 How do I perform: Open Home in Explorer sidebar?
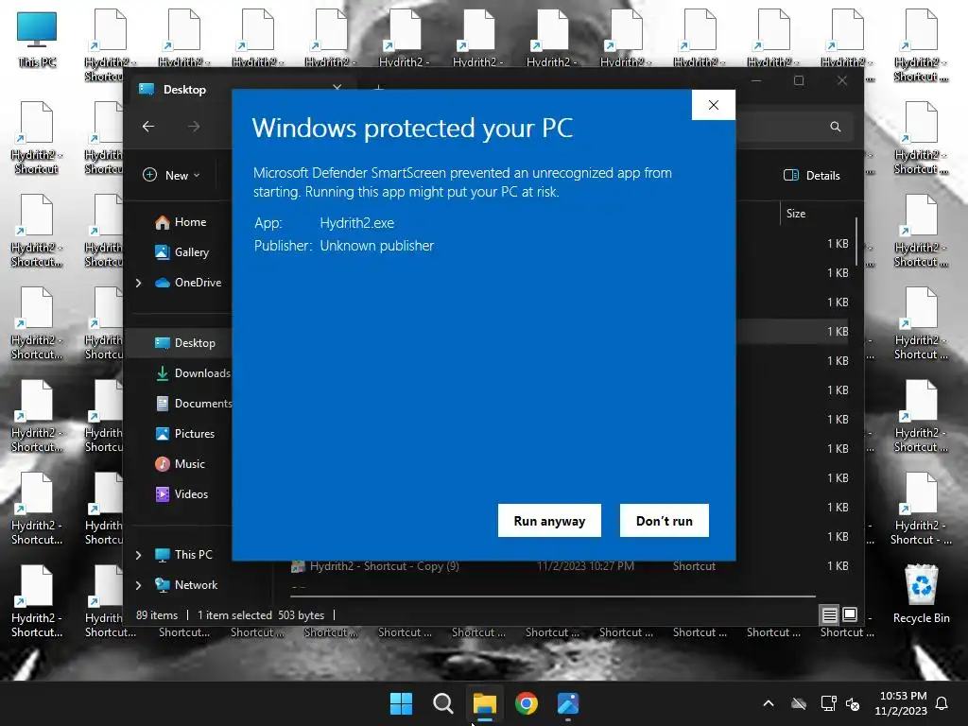(181, 222)
